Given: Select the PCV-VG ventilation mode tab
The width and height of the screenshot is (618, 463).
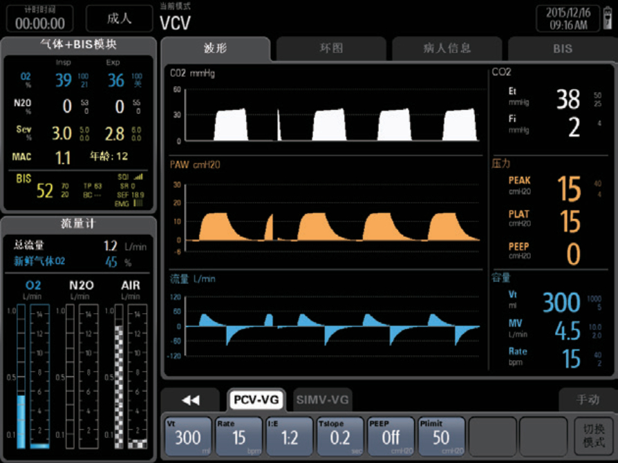Looking at the screenshot, I should [255, 399].
